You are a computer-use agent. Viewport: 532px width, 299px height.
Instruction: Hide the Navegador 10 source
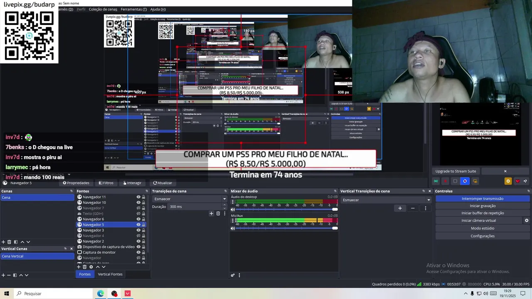(x=138, y=202)
